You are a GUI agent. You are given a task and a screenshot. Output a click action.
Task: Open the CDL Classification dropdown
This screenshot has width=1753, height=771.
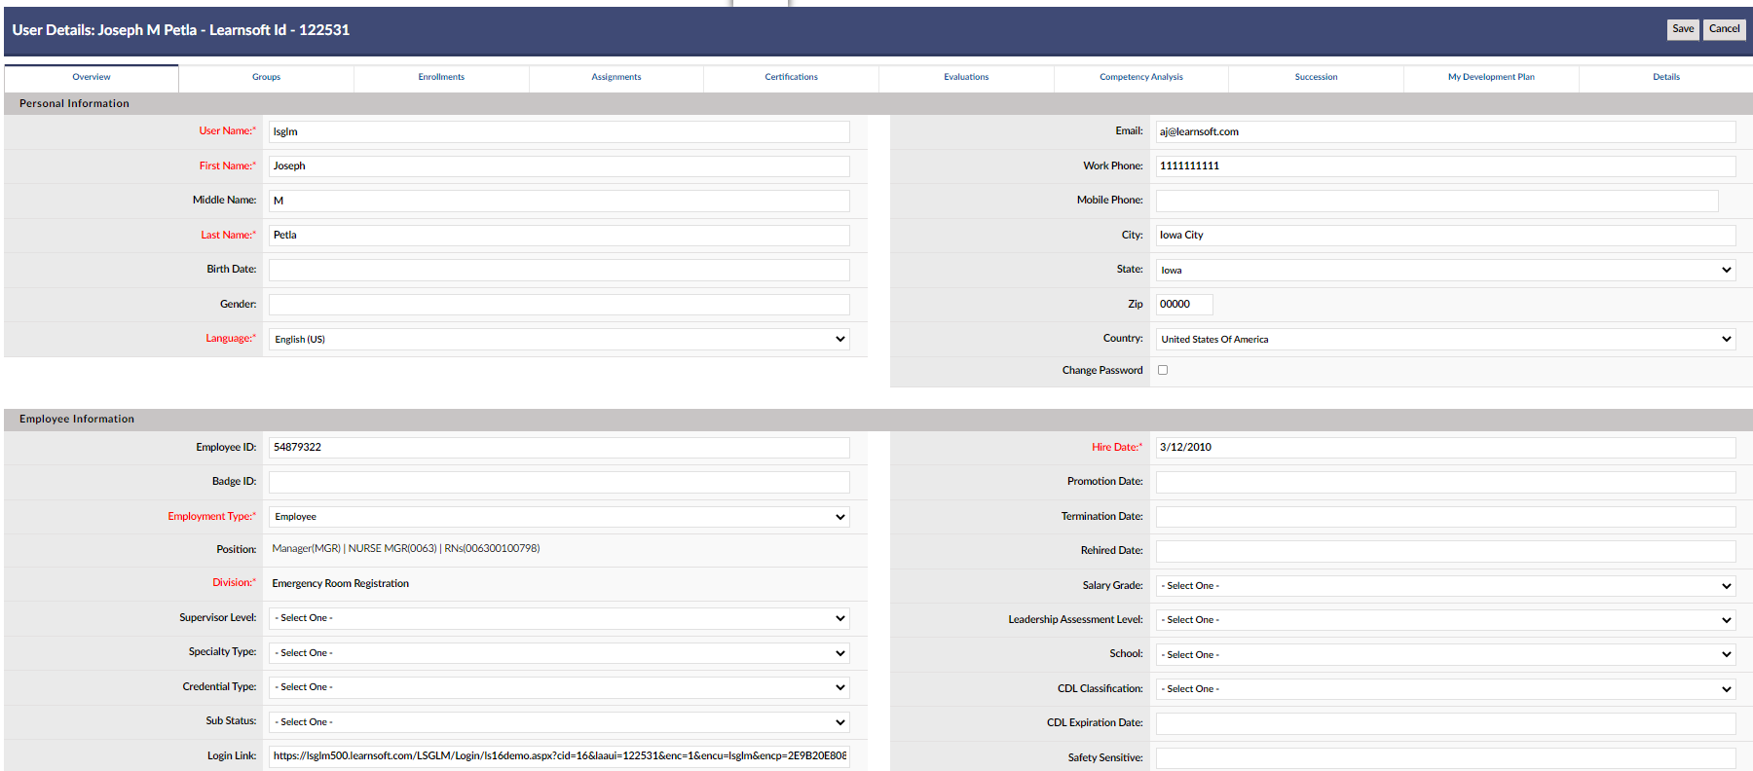1445,689
